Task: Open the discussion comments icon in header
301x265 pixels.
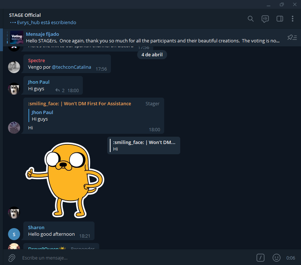Action: click(265, 19)
